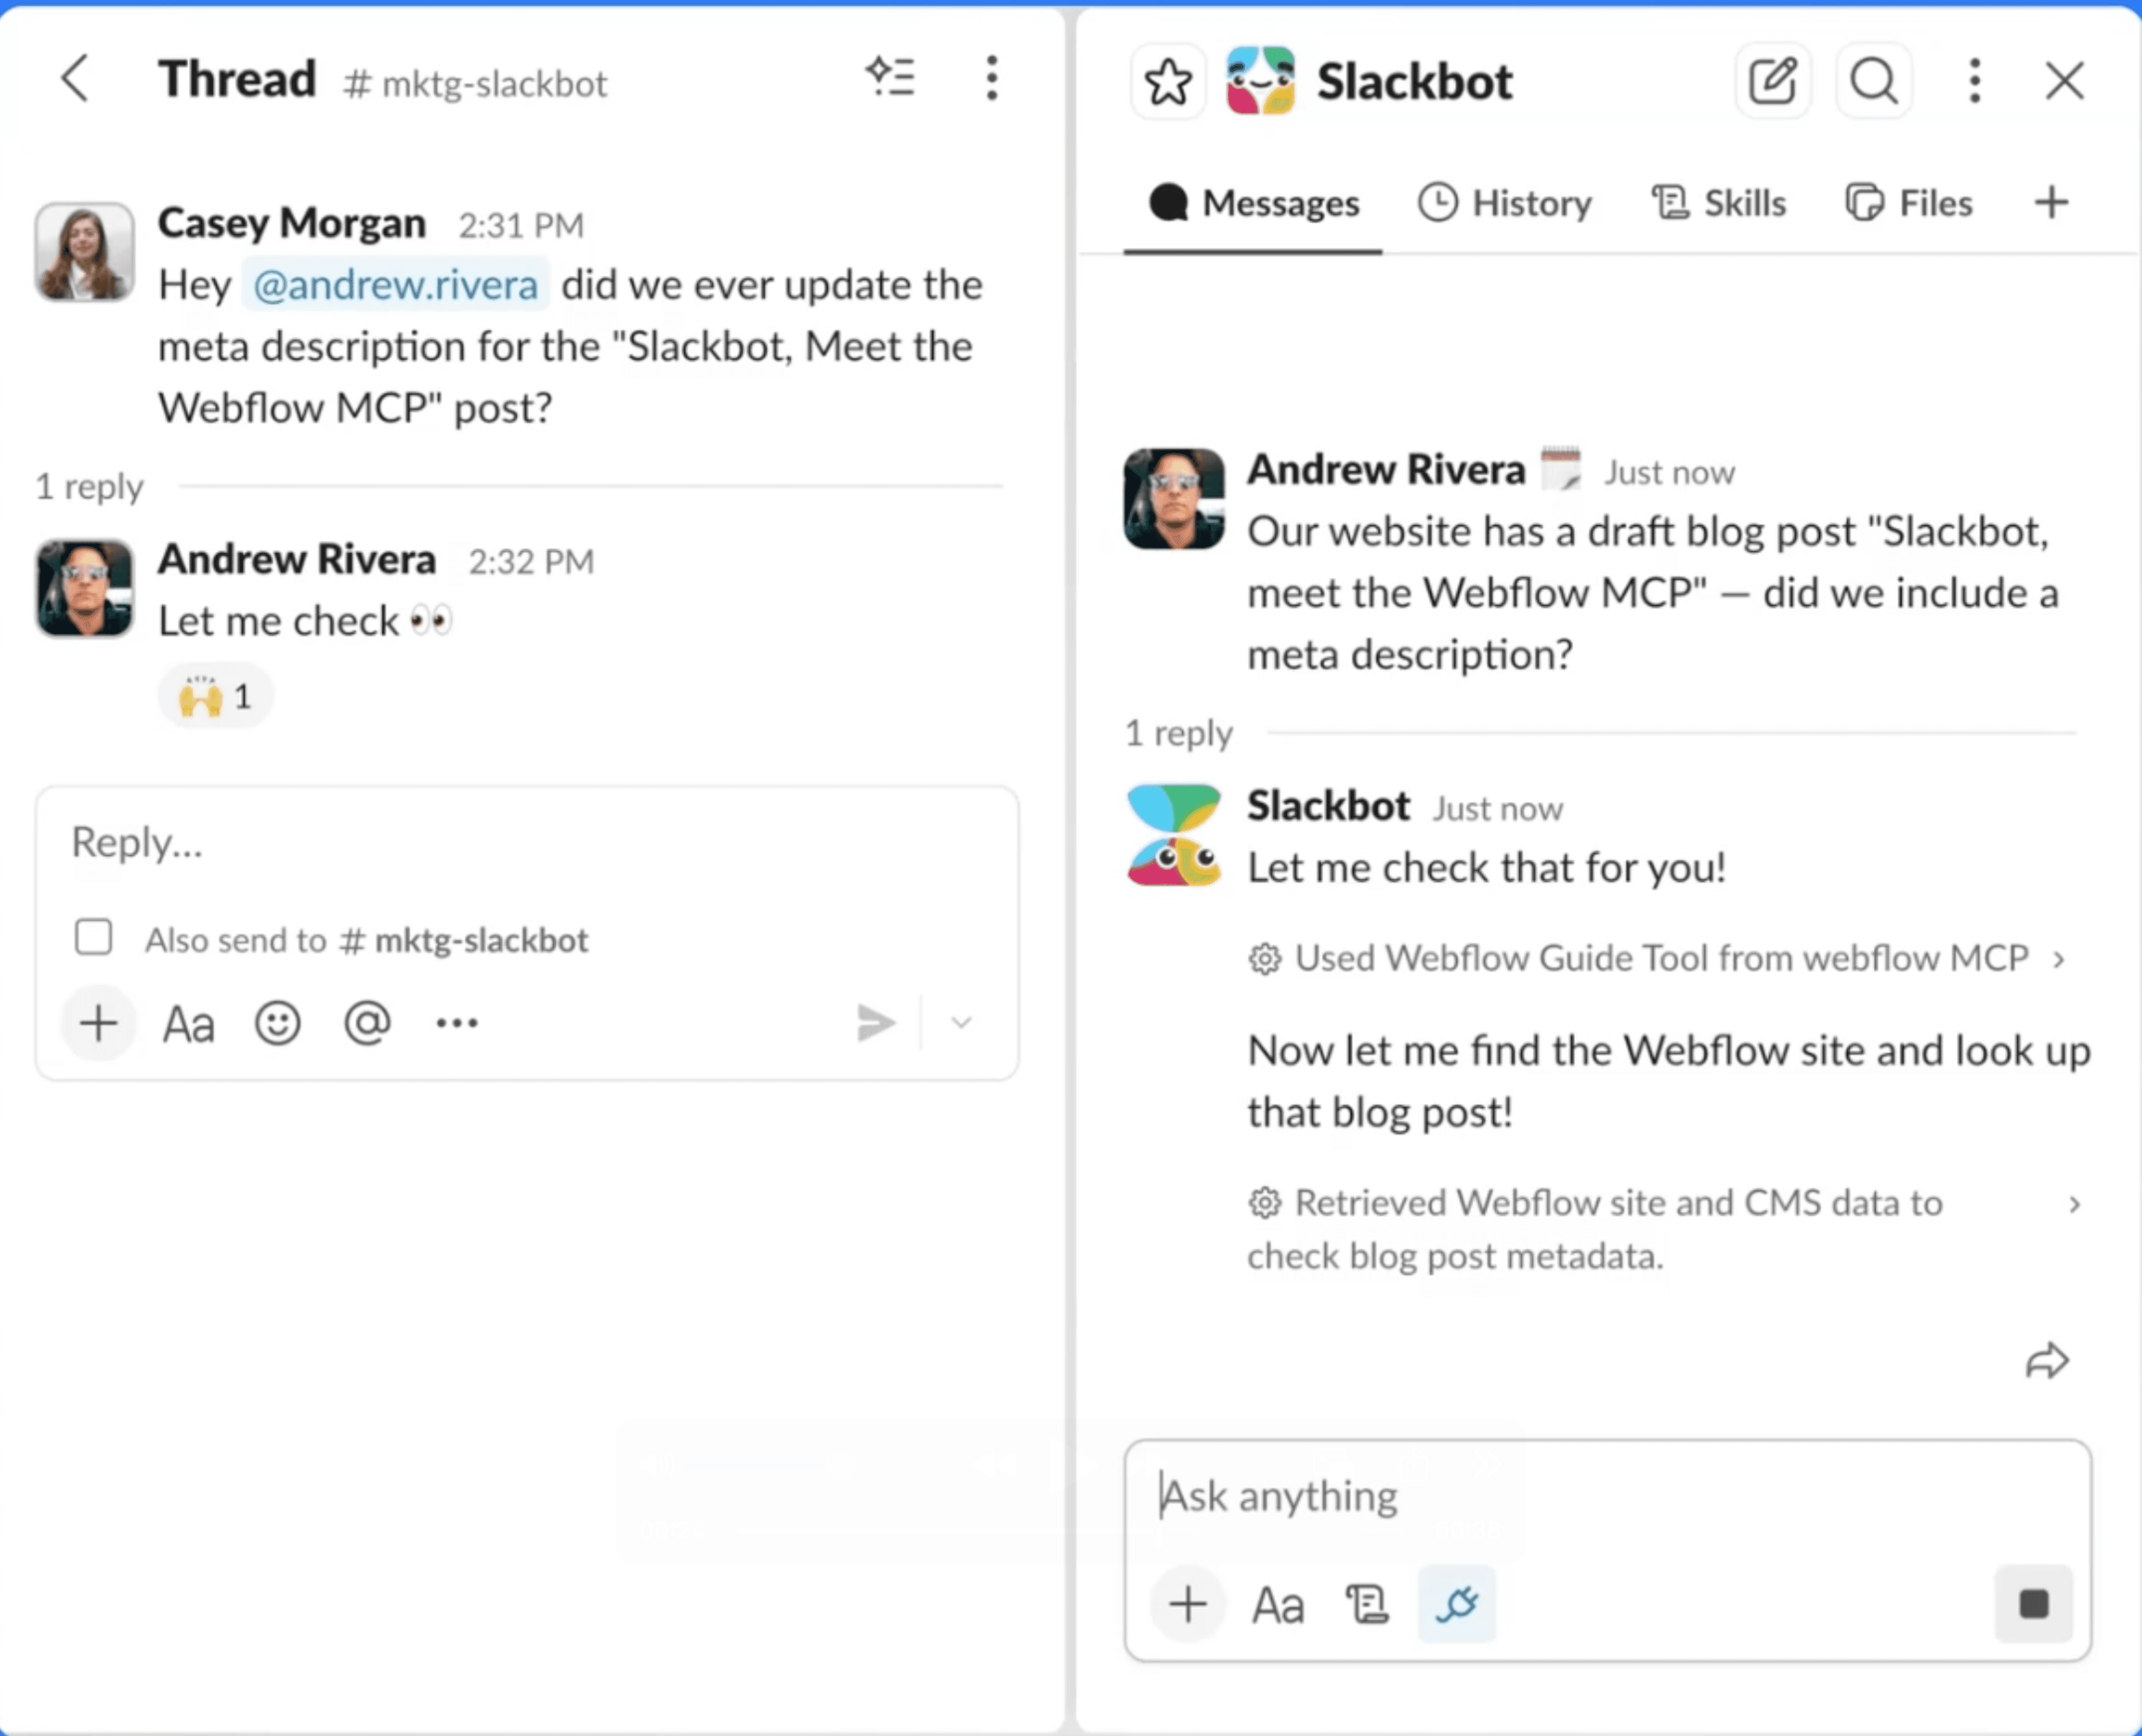Star the Slackbot conversation
The height and width of the screenshot is (1736, 2142).
click(x=1168, y=81)
